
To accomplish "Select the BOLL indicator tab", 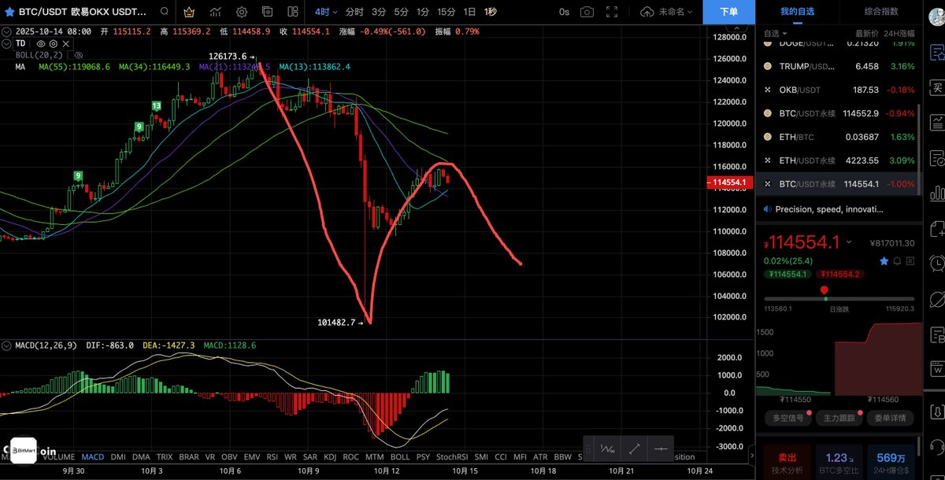I will click(399, 456).
